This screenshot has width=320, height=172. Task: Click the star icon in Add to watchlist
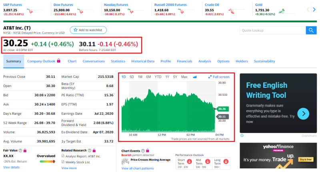click(76, 30)
